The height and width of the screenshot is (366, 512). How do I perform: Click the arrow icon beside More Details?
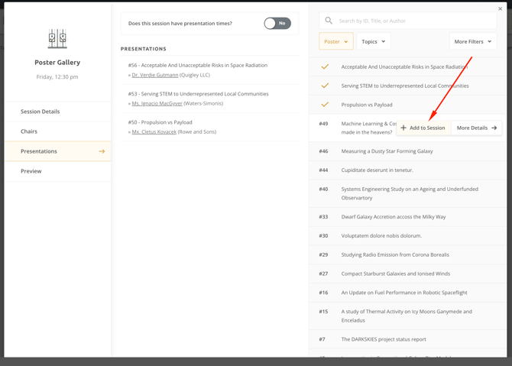click(494, 128)
